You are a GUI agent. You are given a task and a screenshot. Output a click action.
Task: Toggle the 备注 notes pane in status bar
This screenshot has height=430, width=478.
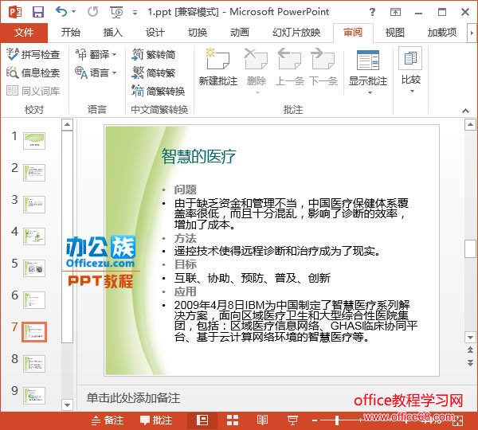tap(108, 420)
